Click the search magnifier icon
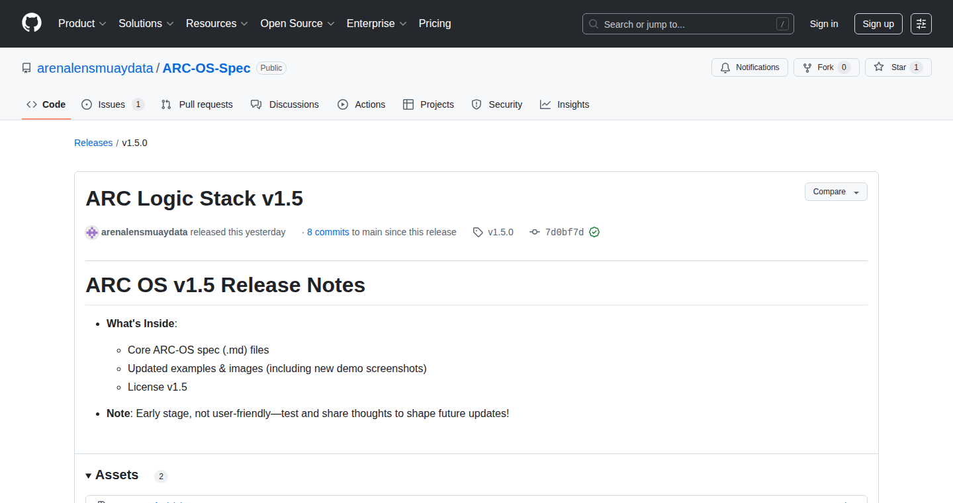953x503 pixels. (594, 24)
